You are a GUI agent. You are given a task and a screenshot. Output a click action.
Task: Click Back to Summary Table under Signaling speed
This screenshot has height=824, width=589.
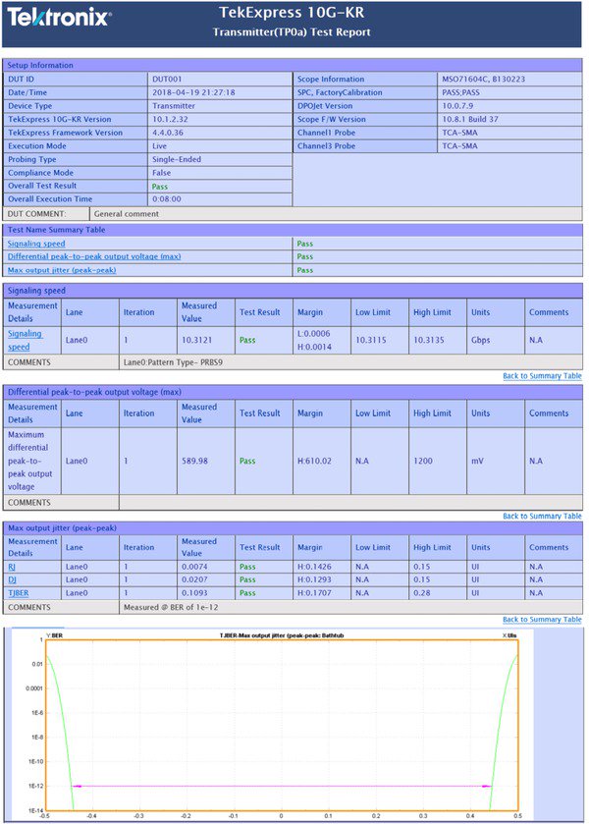(x=542, y=376)
